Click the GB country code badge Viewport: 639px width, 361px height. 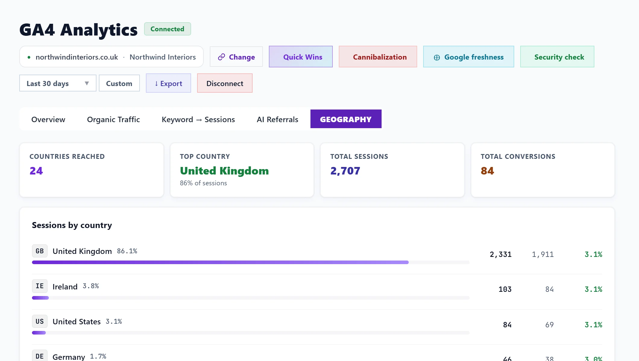click(40, 251)
